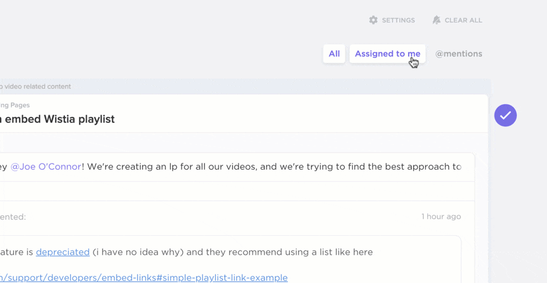Click the @Joe O'Connor mention

click(46, 167)
